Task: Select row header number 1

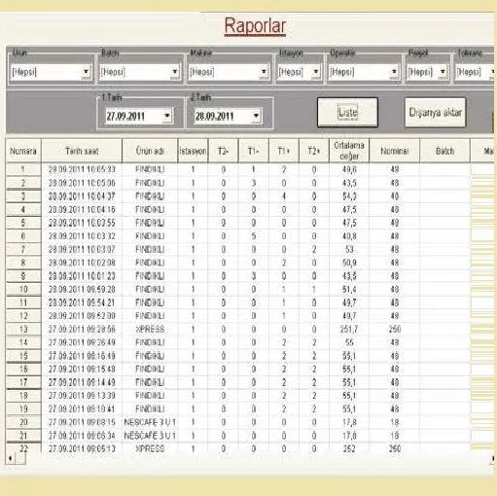Action: coord(23,169)
